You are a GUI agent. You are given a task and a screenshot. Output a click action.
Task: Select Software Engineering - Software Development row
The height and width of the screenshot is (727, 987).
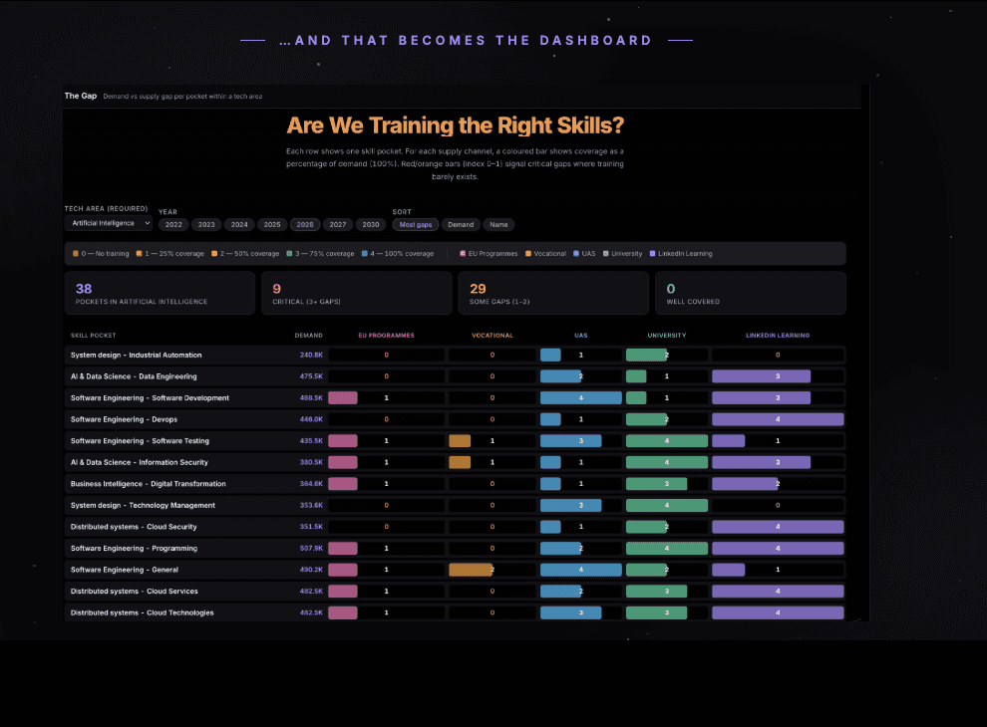[x=455, y=397]
